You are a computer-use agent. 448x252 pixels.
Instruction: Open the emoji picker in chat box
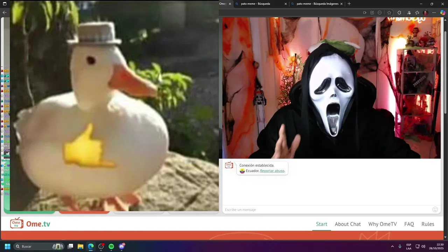pyautogui.click(x=435, y=209)
